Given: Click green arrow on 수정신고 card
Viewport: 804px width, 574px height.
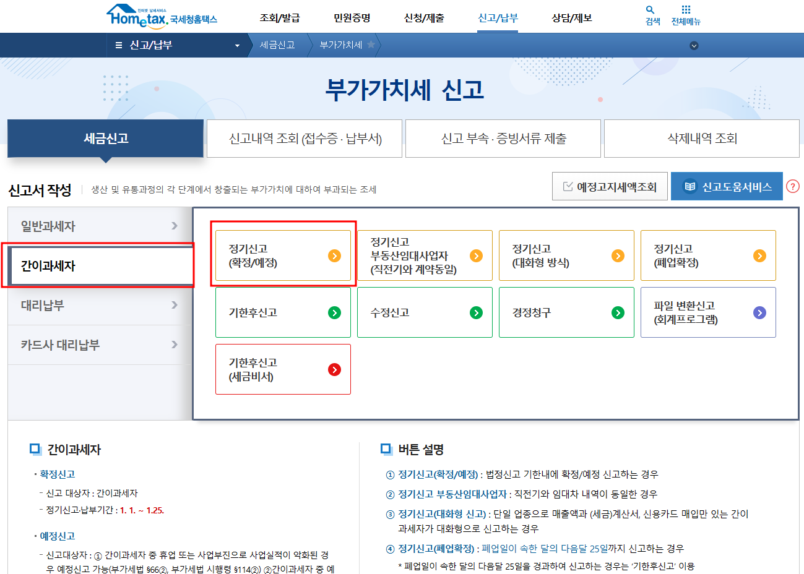Looking at the screenshot, I should point(476,312).
